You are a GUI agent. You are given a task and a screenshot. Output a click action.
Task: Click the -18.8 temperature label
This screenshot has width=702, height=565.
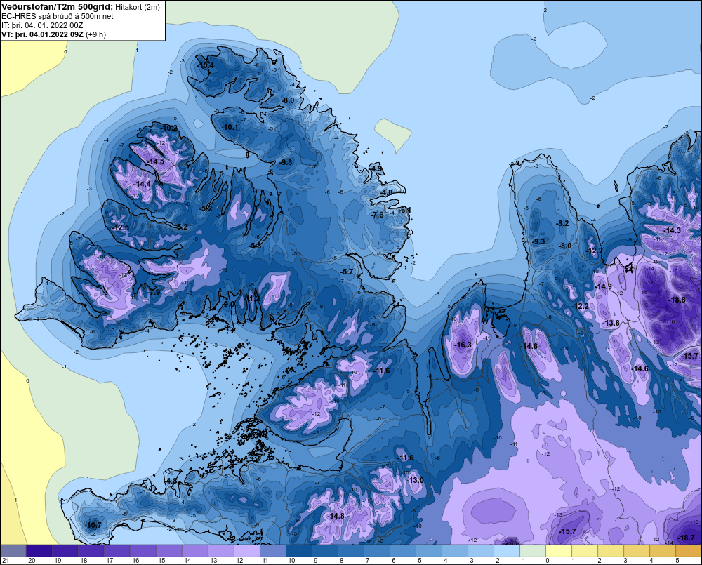click(677, 300)
